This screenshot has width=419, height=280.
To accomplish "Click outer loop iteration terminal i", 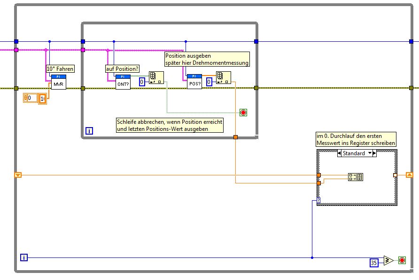I will [24, 257].
